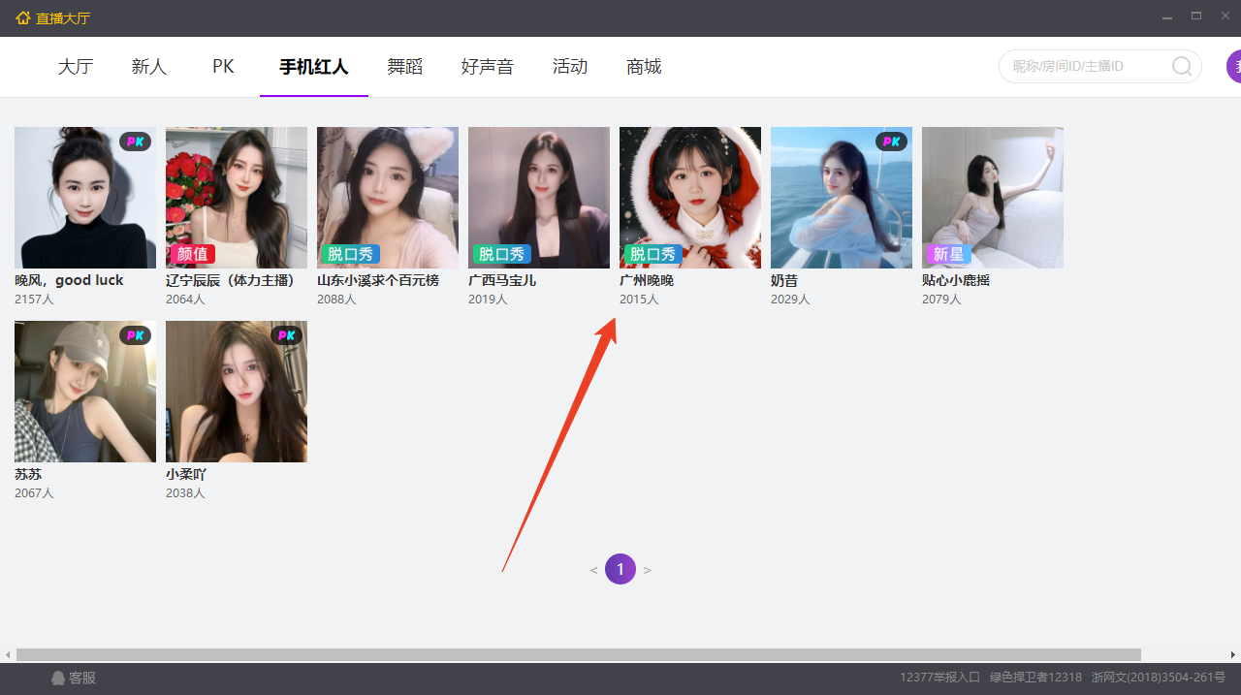
Task: Open 客服 customer service icon
Action: tap(58, 679)
